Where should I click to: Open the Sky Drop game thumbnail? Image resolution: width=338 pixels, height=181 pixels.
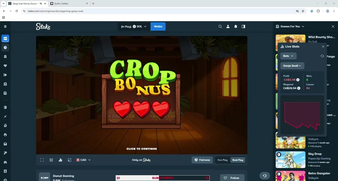coord(290,160)
